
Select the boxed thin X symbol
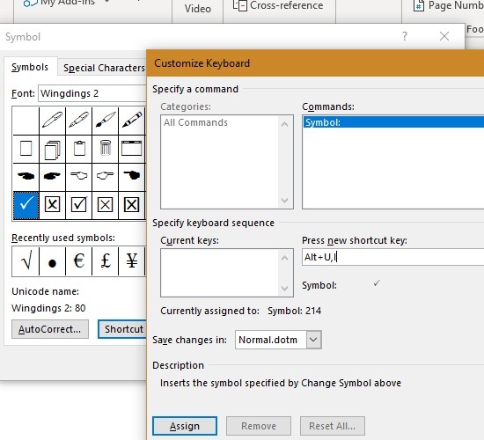click(106, 205)
